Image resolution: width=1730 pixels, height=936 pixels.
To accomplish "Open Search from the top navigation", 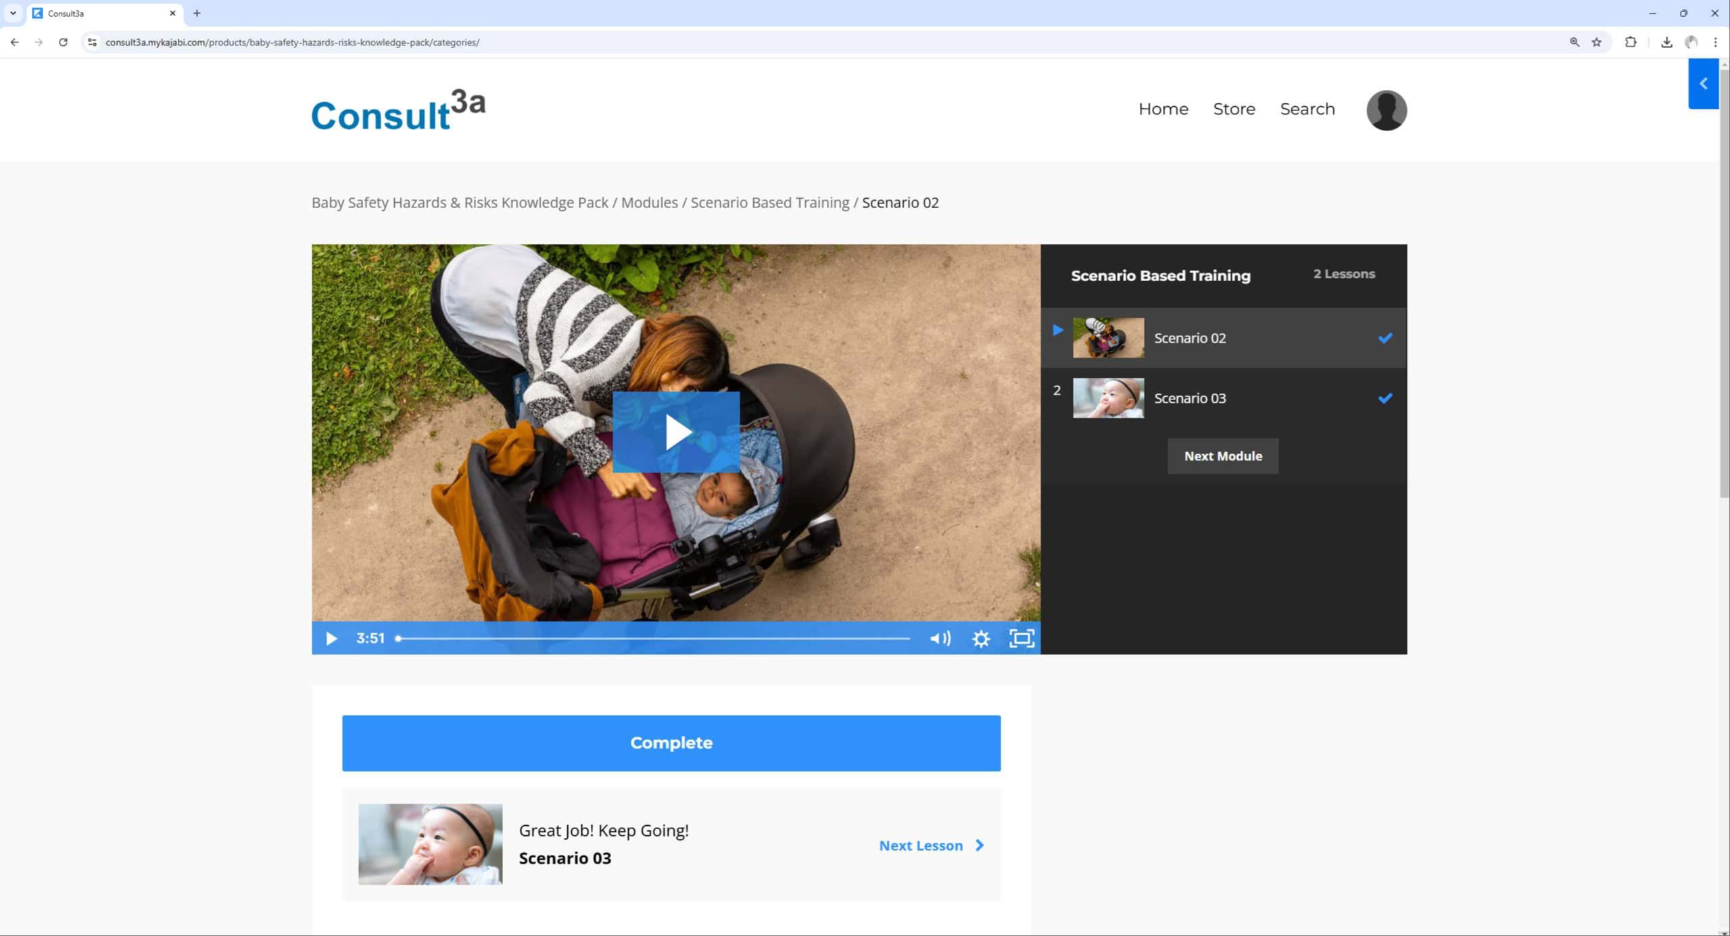I will pyautogui.click(x=1307, y=109).
